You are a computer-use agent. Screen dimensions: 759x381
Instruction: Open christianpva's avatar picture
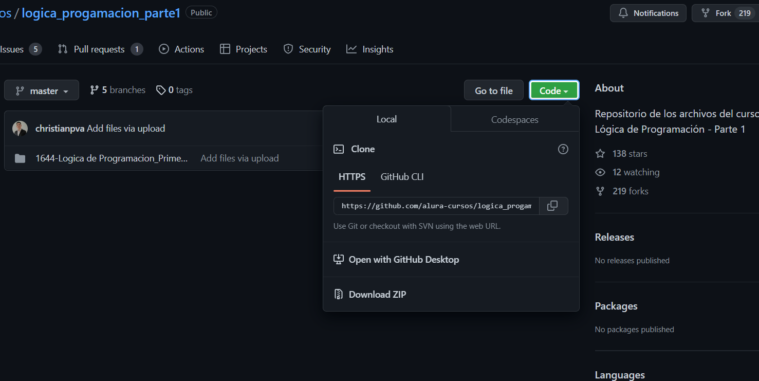click(x=20, y=129)
